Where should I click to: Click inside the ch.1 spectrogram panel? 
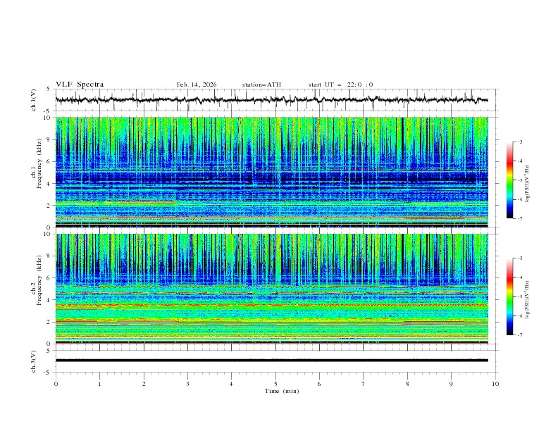tap(272, 172)
